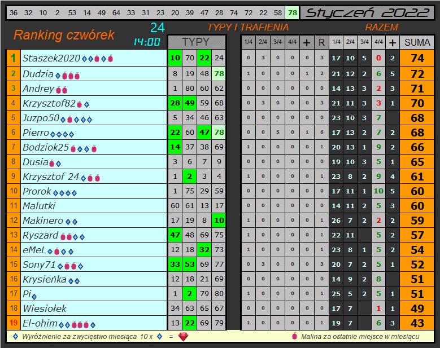440x348 pixels.
Task: Select player name 'Malutki'
Action: click(39, 206)
